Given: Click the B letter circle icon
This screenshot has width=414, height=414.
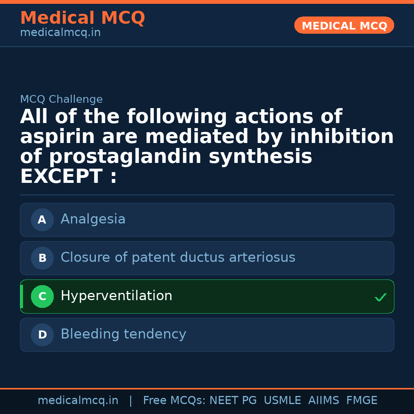Looking at the screenshot, I should tap(42, 258).
